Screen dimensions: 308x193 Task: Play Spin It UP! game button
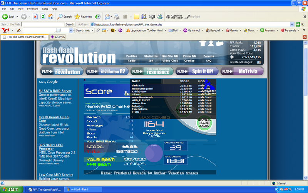[197, 71]
